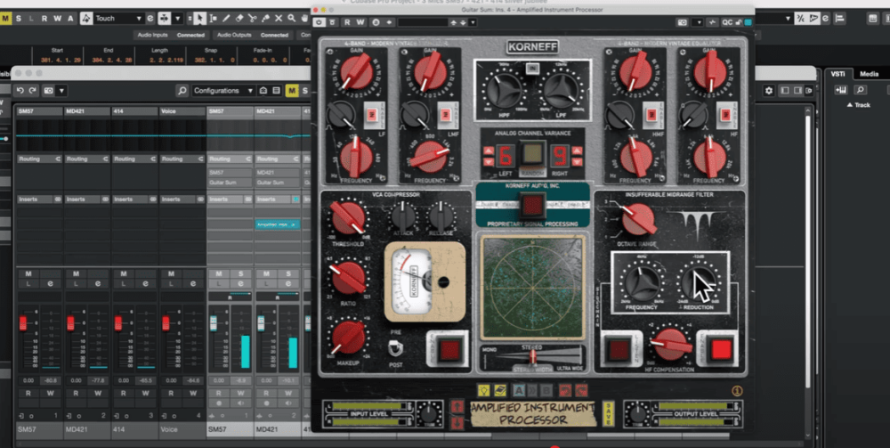Image resolution: width=890 pixels, height=448 pixels.
Task: Select preset slot B in Korneff
Action: tap(546, 390)
